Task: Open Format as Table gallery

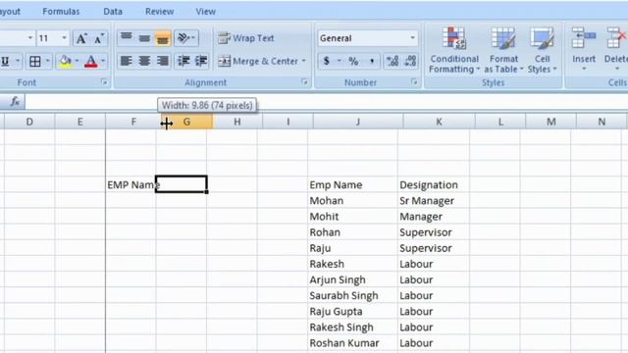Action: click(503, 50)
